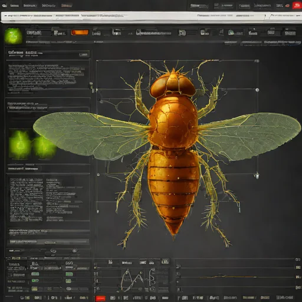Image resolution: width=302 pixels, height=302 pixels.
Task: Click the circular handle on the viewport's right edge
Action: 257,90
